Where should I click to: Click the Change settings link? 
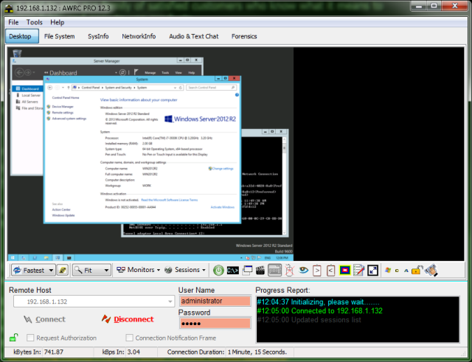tap(223, 169)
